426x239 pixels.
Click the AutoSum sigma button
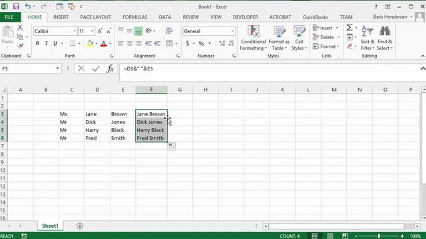349,28
